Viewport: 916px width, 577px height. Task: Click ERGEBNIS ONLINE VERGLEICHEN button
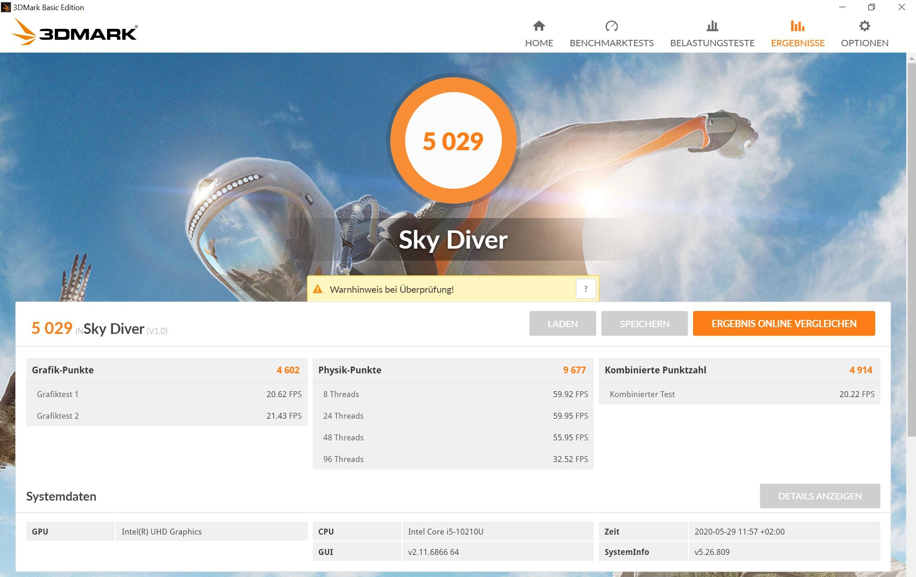coord(784,324)
